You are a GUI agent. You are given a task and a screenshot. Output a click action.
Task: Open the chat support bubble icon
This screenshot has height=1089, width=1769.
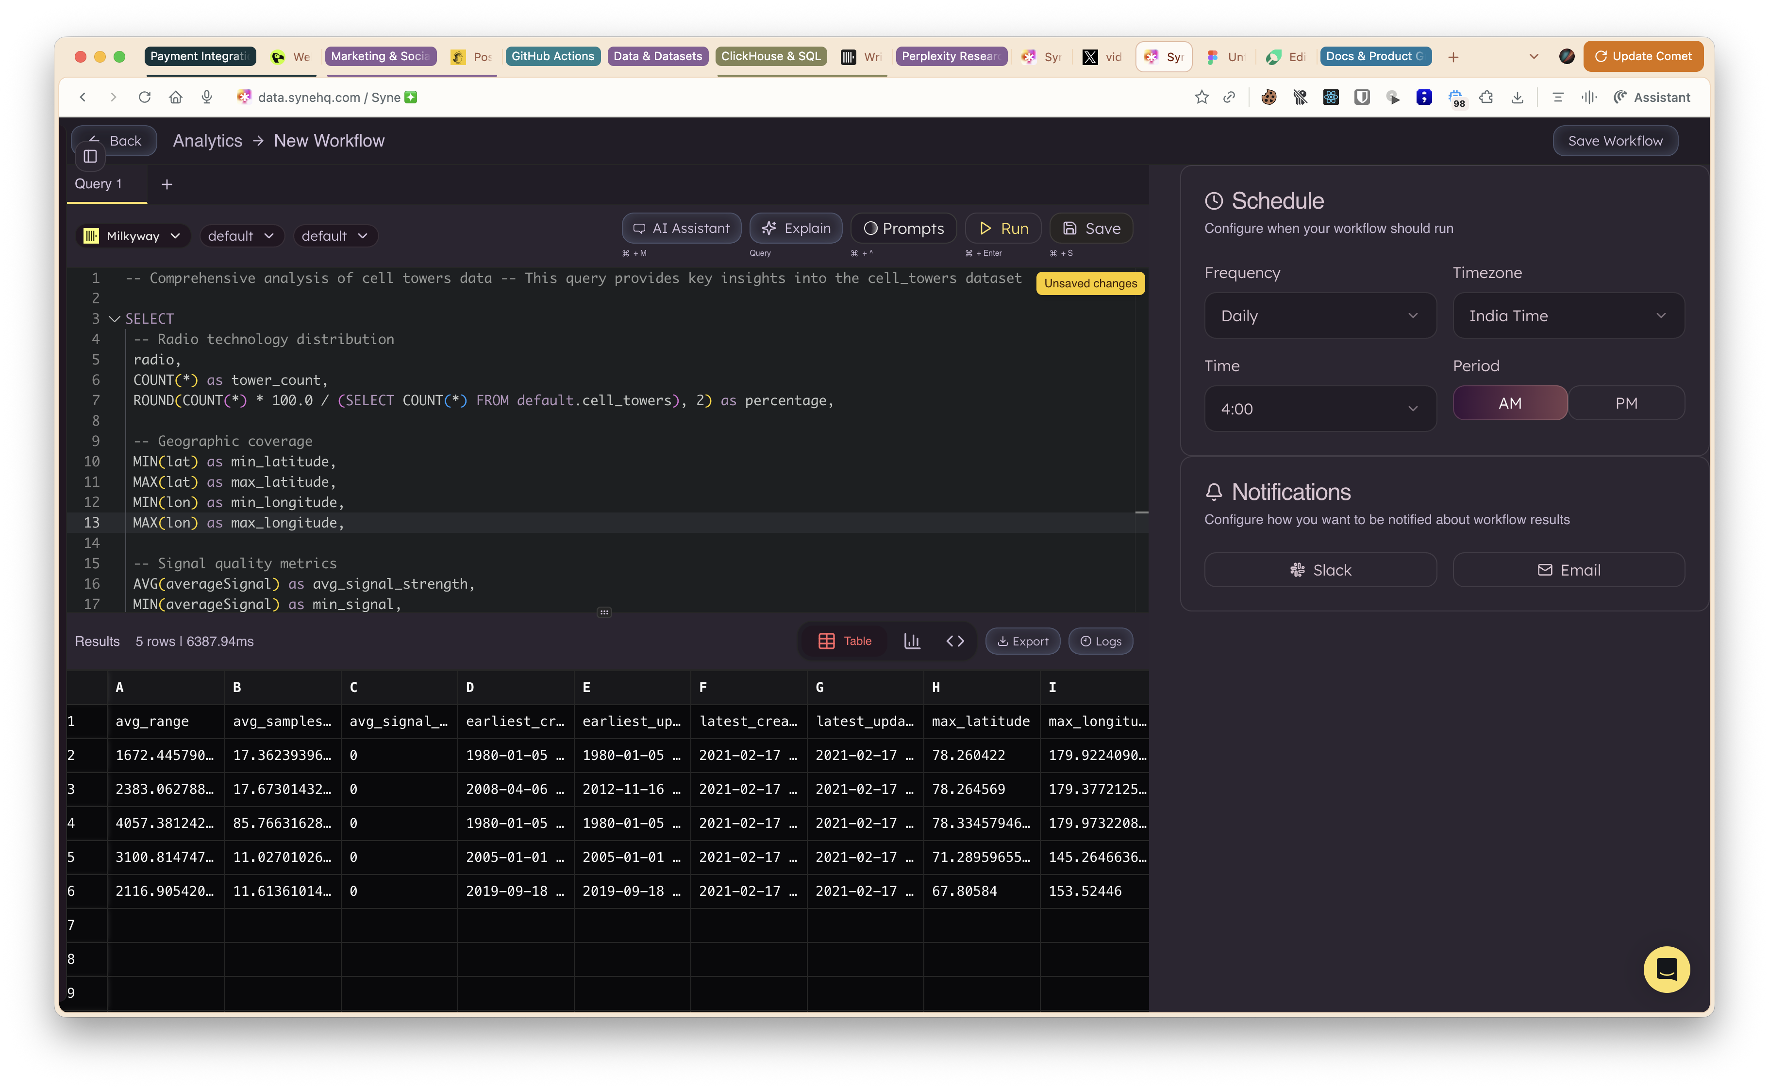(1666, 970)
